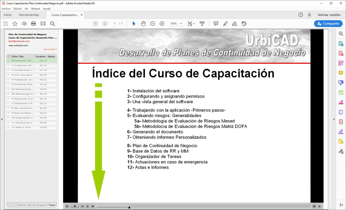The height and width of the screenshot is (210, 346).
Task: Activate the Hand pan tool
Action: [x=143, y=24]
